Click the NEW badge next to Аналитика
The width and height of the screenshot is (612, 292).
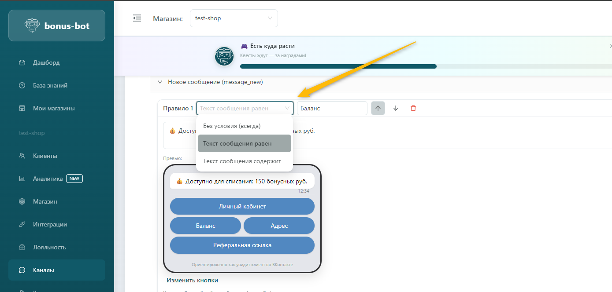coord(74,179)
